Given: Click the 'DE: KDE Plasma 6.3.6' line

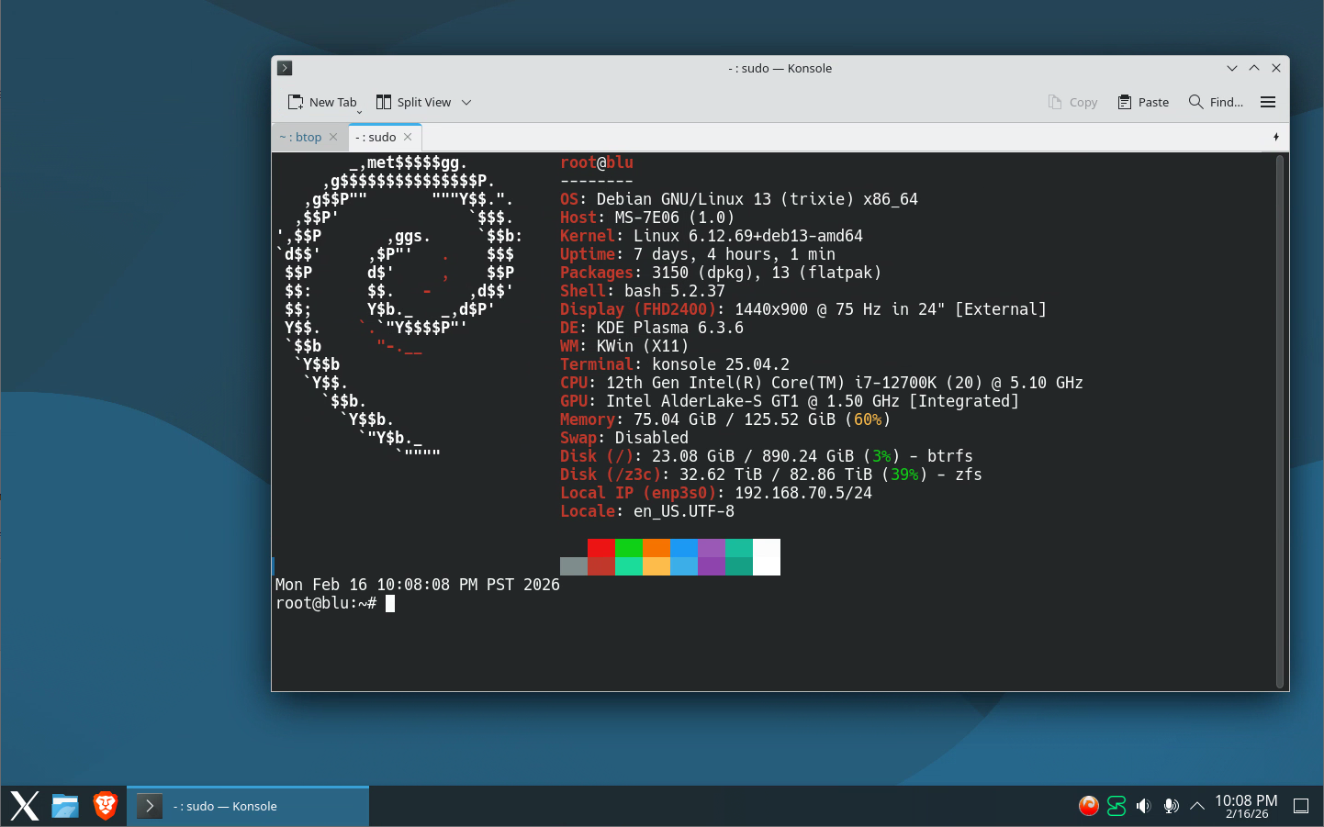Looking at the screenshot, I should (652, 328).
